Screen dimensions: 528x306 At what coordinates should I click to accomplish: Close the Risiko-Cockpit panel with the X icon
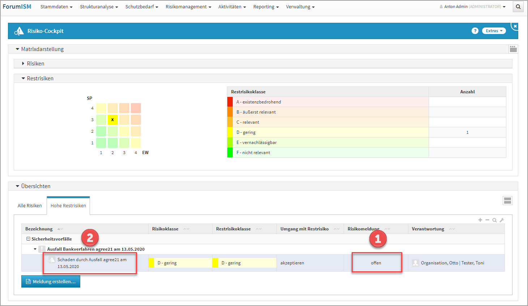515,26
